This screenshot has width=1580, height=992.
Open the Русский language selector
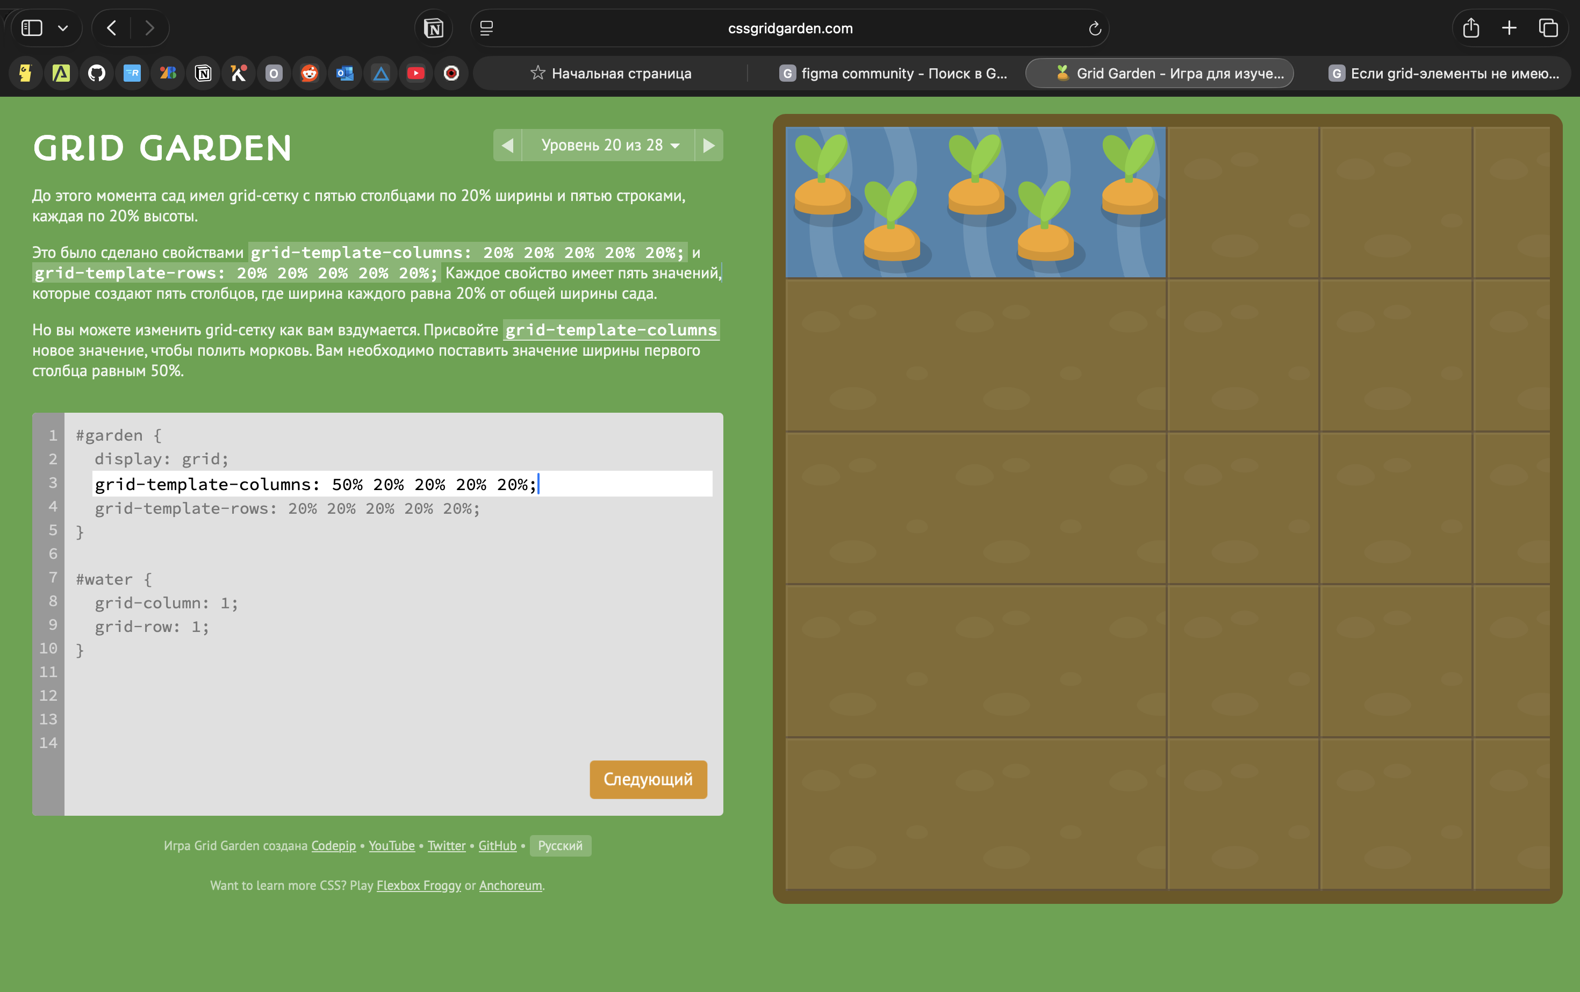pyautogui.click(x=559, y=846)
